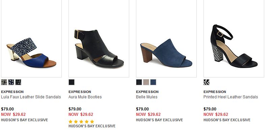Click Expression brand above Printed Heel Sandals
The height and width of the screenshot is (130, 272).
(x=215, y=92)
